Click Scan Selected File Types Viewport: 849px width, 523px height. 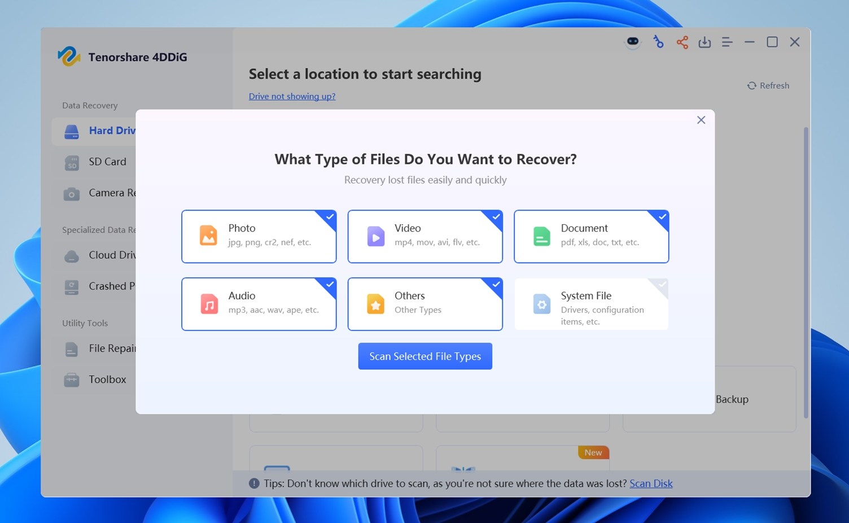click(x=424, y=356)
